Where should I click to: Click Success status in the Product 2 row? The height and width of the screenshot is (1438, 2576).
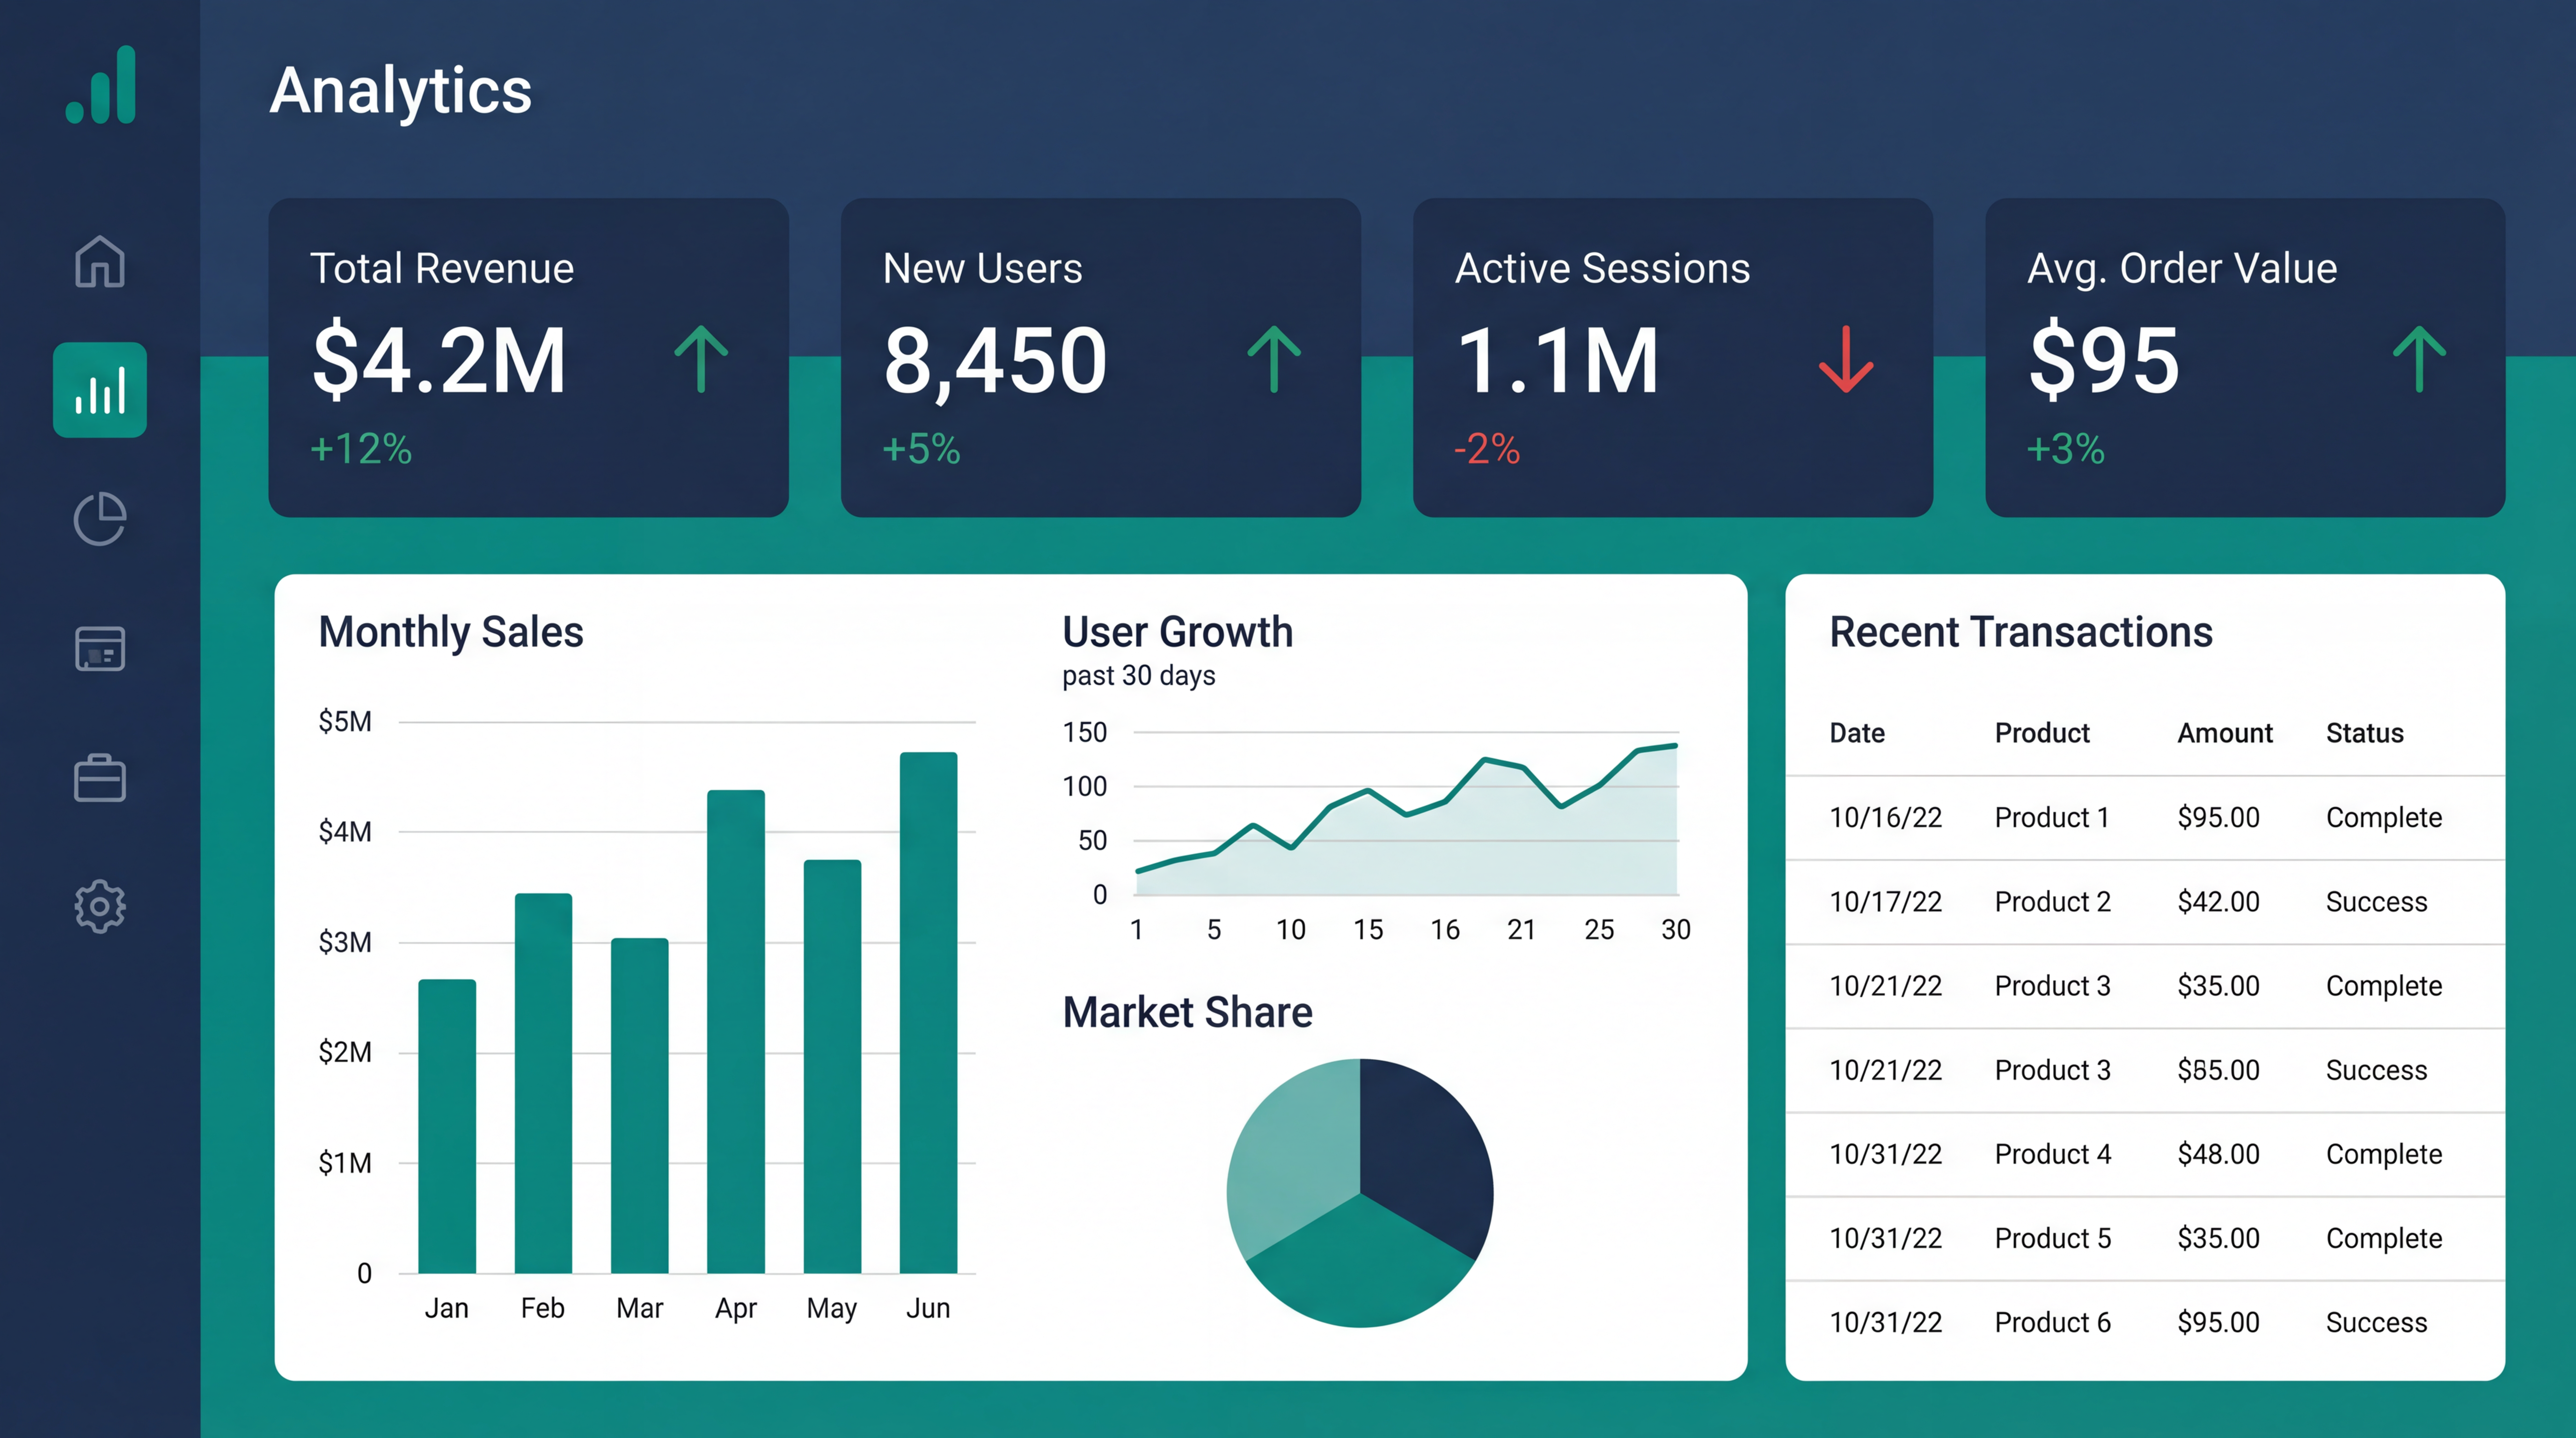[2376, 901]
